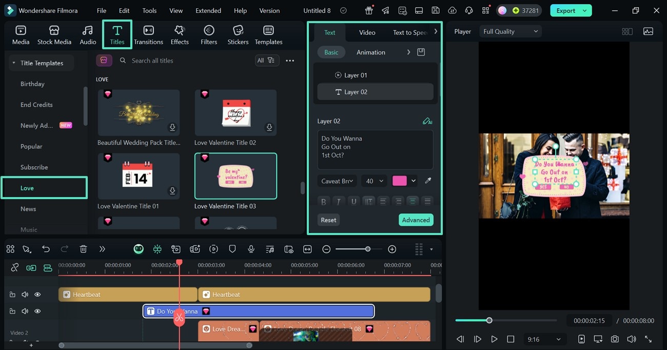This screenshot has height=350, width=667.
Task: Lock the Heartbeat track
Action: coord(12,295)
